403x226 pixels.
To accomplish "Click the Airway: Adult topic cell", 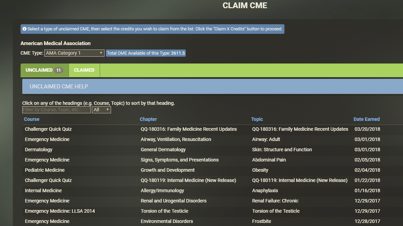I will [x=266, y=139].
